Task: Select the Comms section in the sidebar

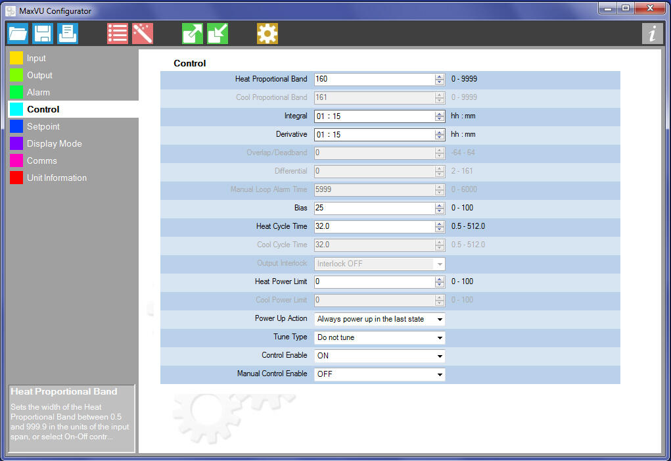Action: click(x=41, y=160)
